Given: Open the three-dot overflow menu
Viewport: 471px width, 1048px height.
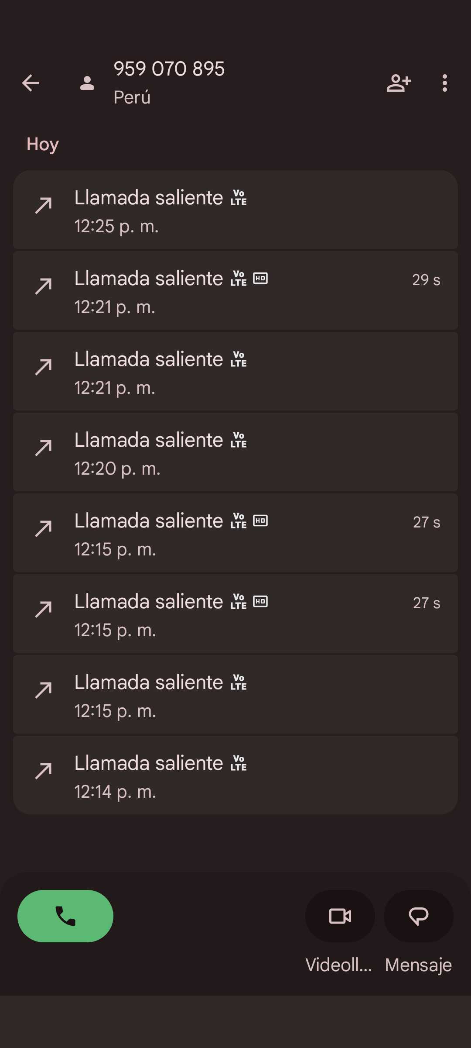Looking at the screenshot, I should [x=444, y=83].
